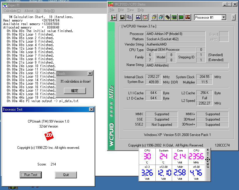This screenshot has height=190, width=239.
Task: Click Windows XP Version 5.01.2600 Service Pack text
Action: tap(177, 135)
